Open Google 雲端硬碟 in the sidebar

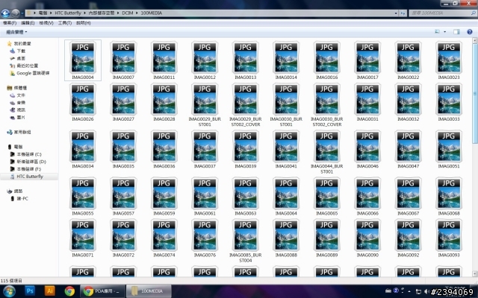tap(30, 73)
